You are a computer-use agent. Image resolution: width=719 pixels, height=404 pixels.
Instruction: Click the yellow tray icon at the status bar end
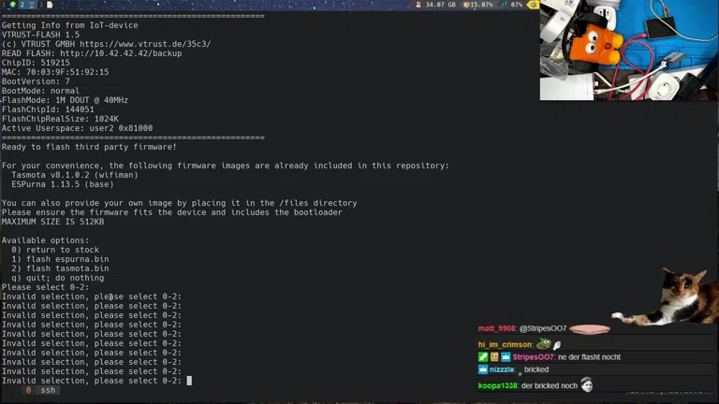[533, 5]
